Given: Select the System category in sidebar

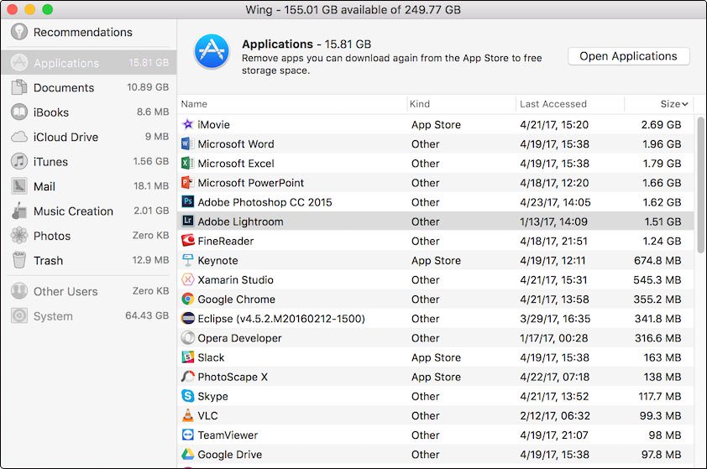Looking at the screenshot, I should tap(89, 315).
